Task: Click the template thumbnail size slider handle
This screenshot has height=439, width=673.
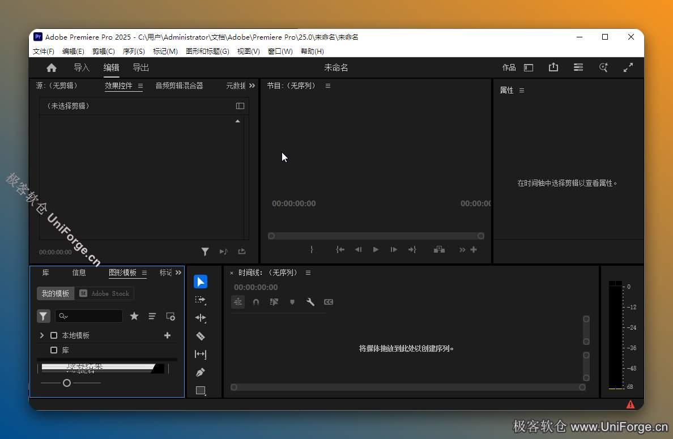Action: click(66, 383)
